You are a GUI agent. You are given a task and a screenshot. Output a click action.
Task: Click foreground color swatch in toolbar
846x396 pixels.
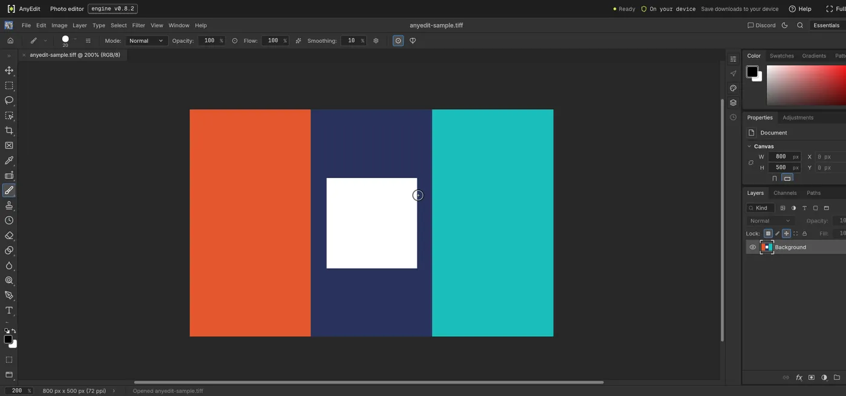coord(8,339)
